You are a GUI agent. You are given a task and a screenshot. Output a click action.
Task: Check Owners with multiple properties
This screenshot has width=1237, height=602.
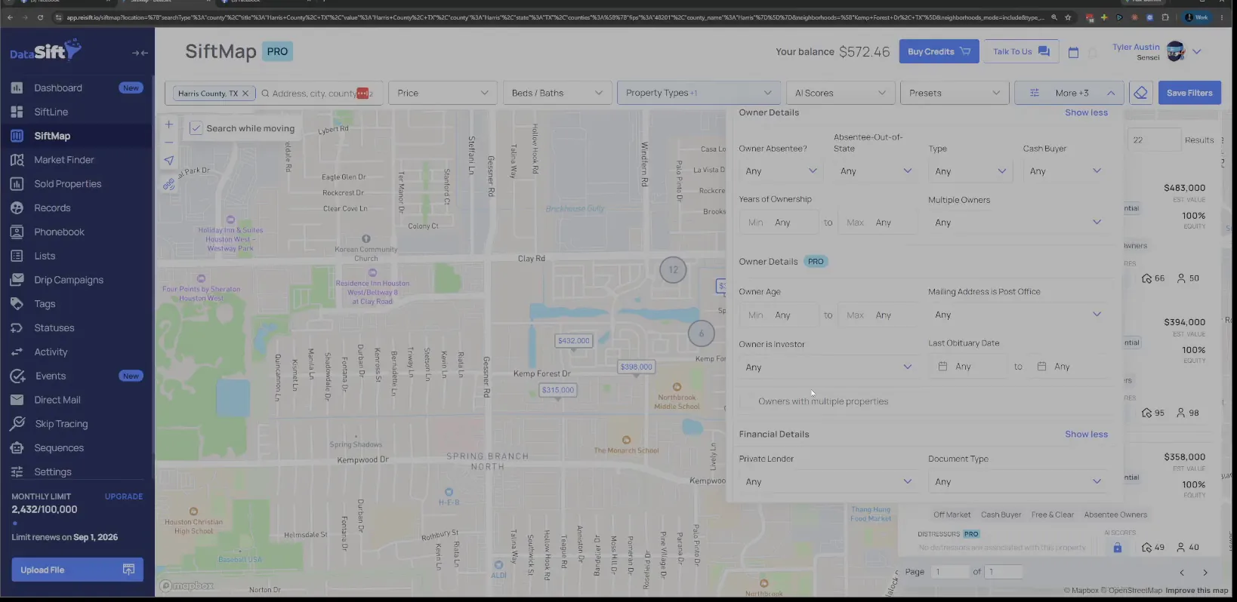(x=748, y=401)
